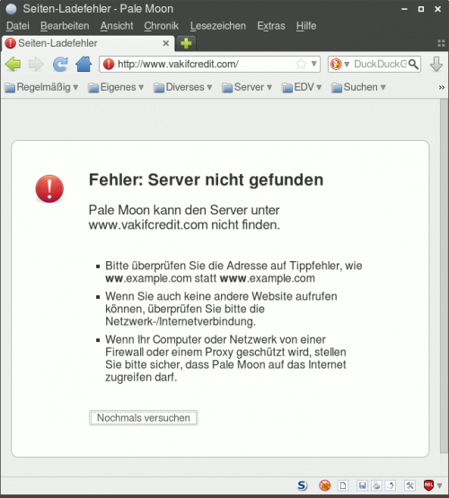Click the hammer and wrench tools icon
Viewport: 449px width, 498px height.
[x=409, y=485]
